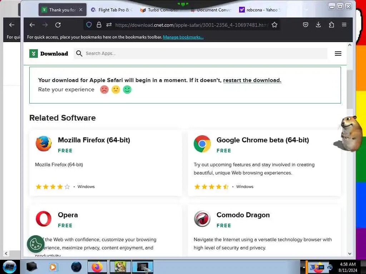Open the Firefox downloads panel
This screenshot has width=366, height=274.
[318, 25]
